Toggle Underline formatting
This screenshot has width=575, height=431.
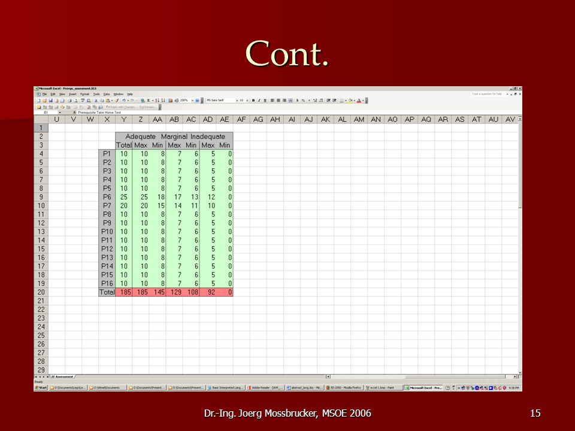[x=265, y=101]
